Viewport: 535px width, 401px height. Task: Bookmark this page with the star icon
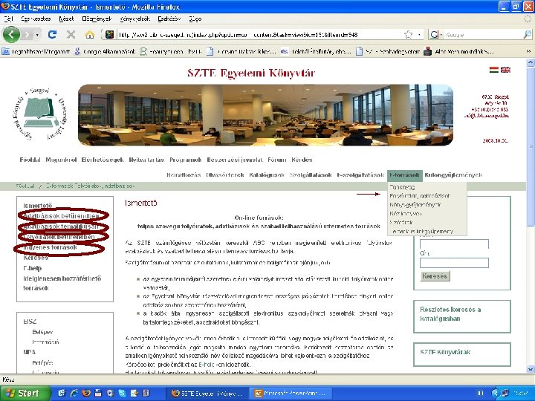pos(408,34)
